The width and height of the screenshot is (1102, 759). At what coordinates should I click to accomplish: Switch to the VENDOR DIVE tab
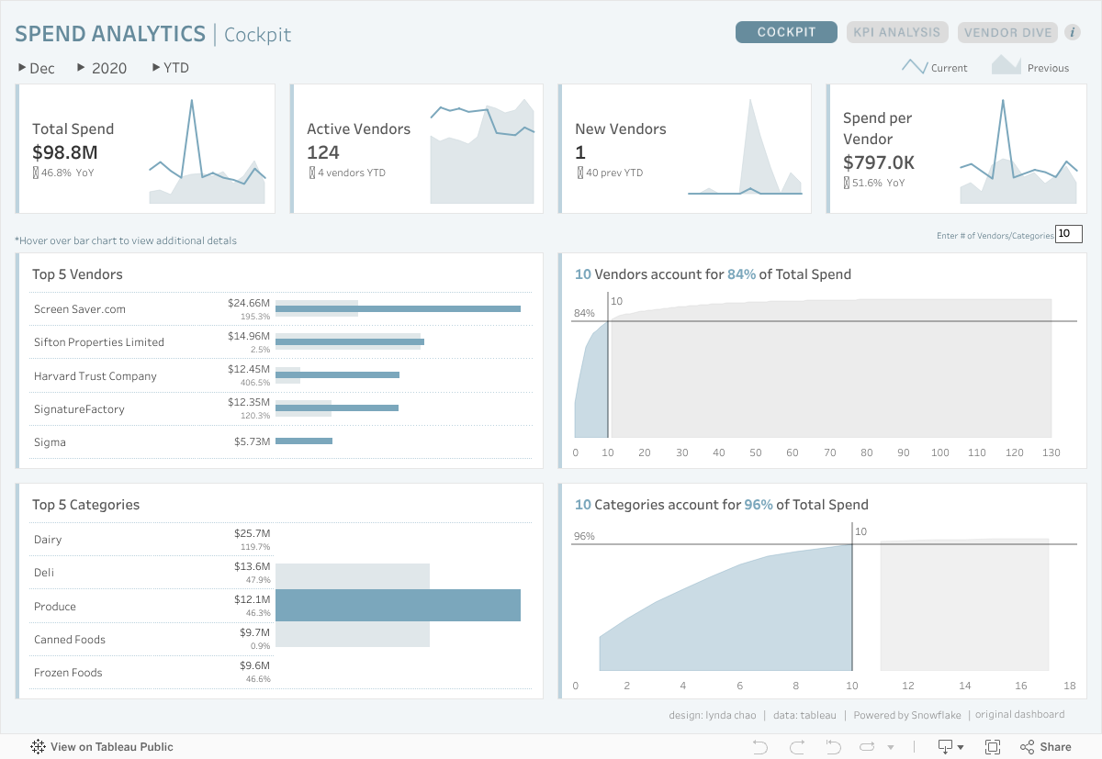coord(1007,31)
